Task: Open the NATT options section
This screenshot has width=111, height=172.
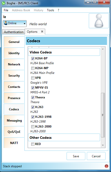Action: pyautogui.click(x=14, y=143)
